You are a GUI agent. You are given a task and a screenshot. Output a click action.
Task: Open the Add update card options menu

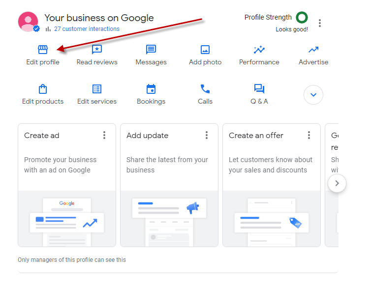[x=207, y=135]
